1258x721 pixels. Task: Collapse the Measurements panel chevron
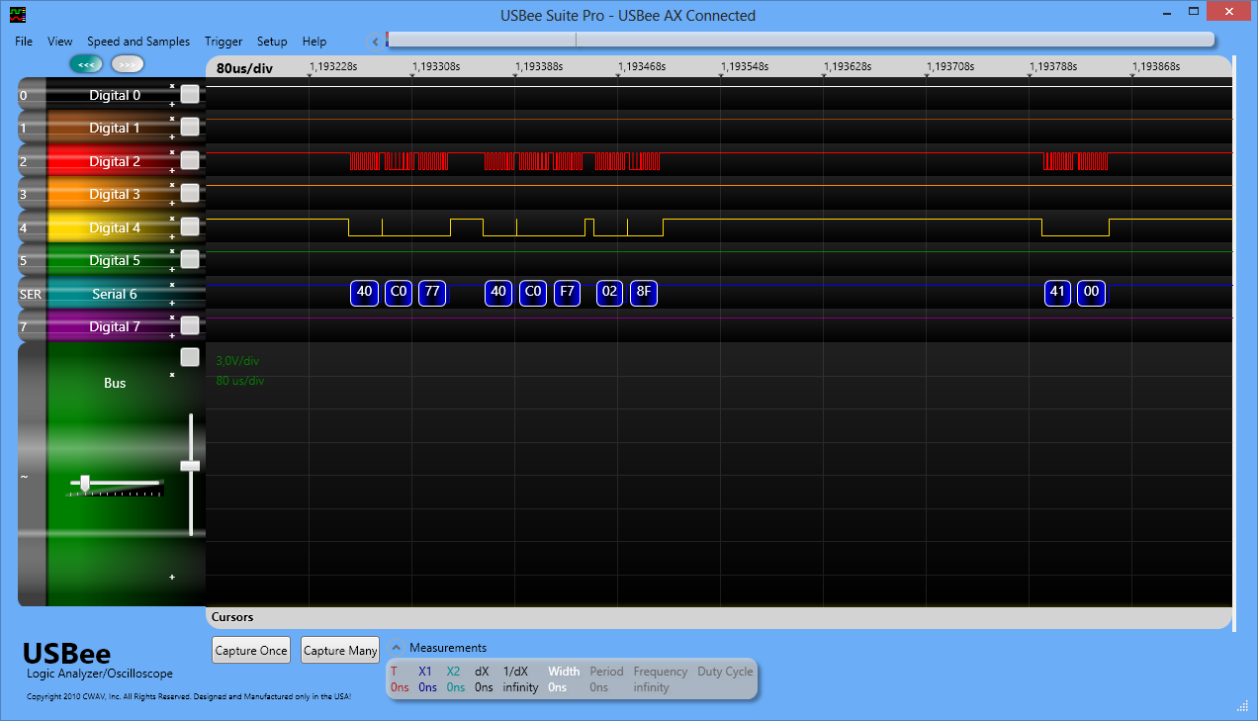(397, 648)
